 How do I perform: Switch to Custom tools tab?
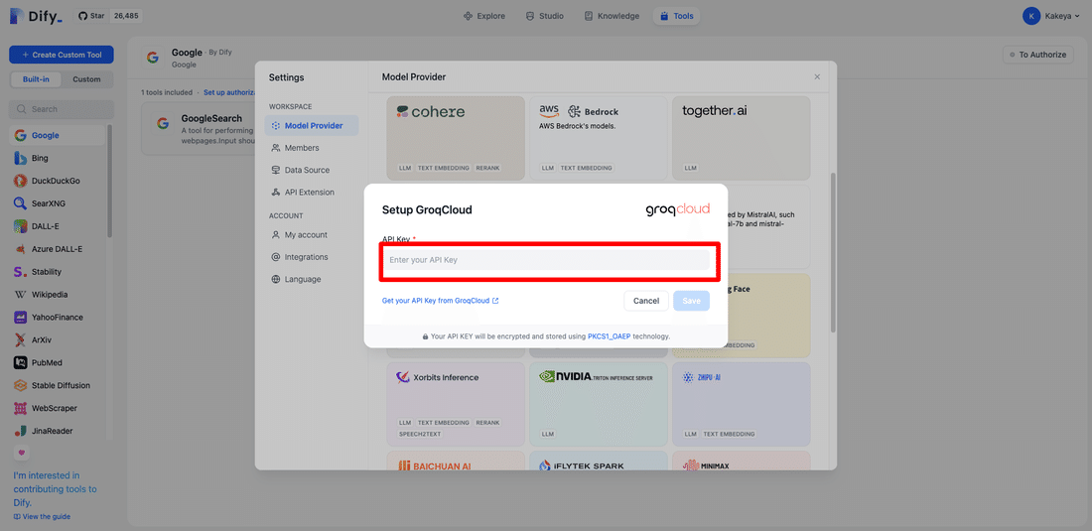point(87,79)
